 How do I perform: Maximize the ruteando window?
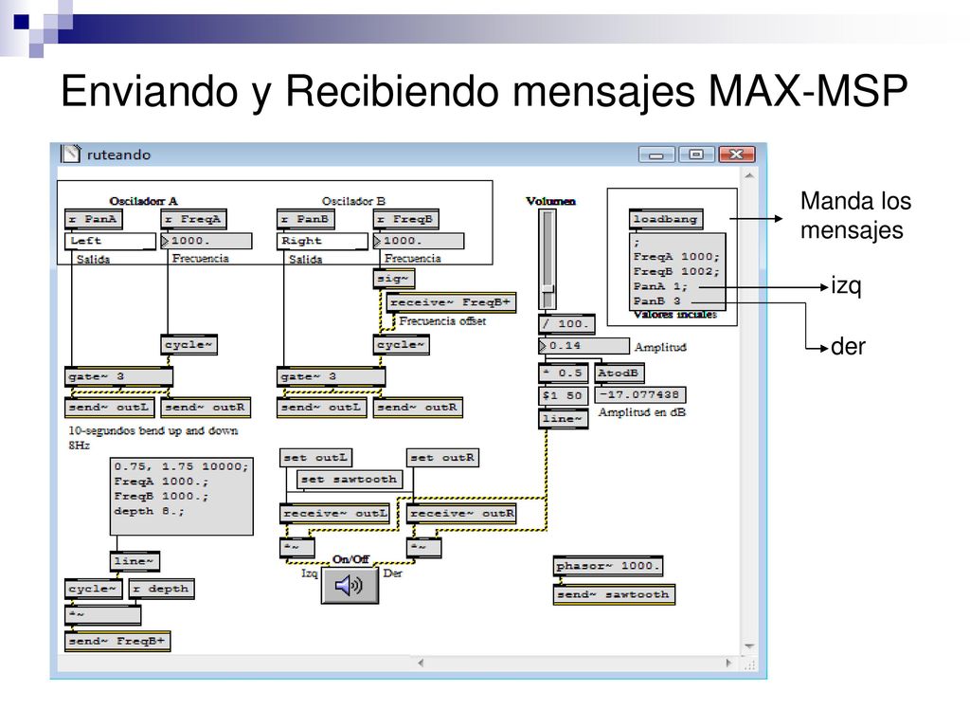[696, 155]
